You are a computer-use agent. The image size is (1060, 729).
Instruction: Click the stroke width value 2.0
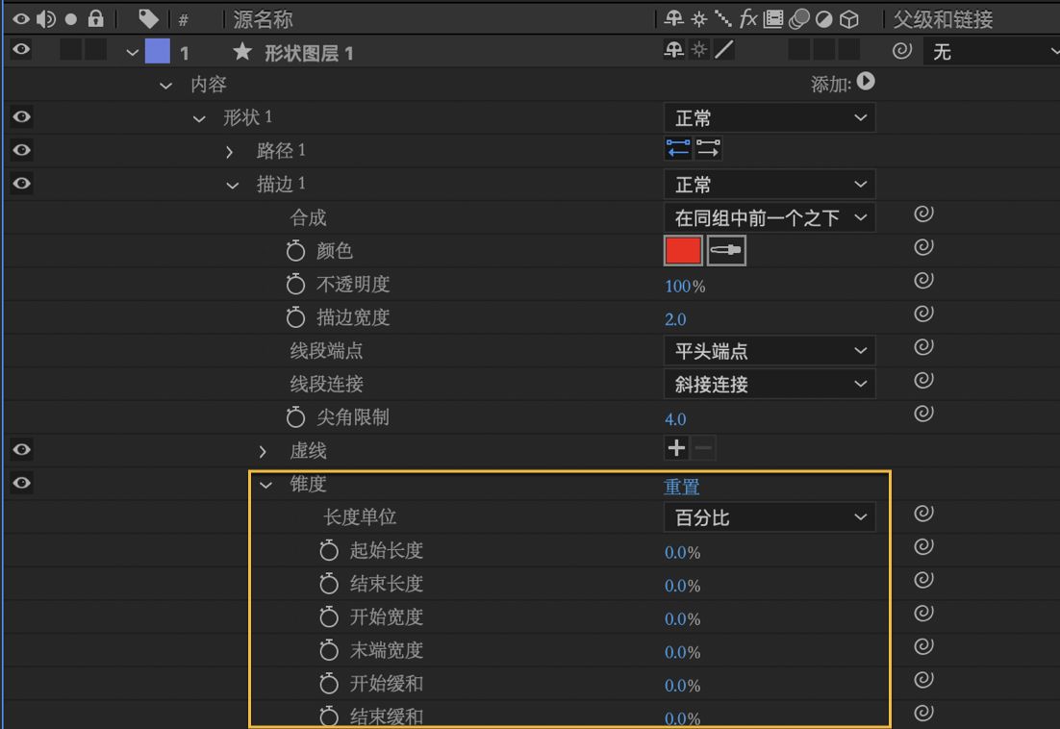[675, 317]
